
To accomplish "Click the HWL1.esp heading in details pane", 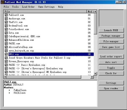I will click(x=10, y=82).
